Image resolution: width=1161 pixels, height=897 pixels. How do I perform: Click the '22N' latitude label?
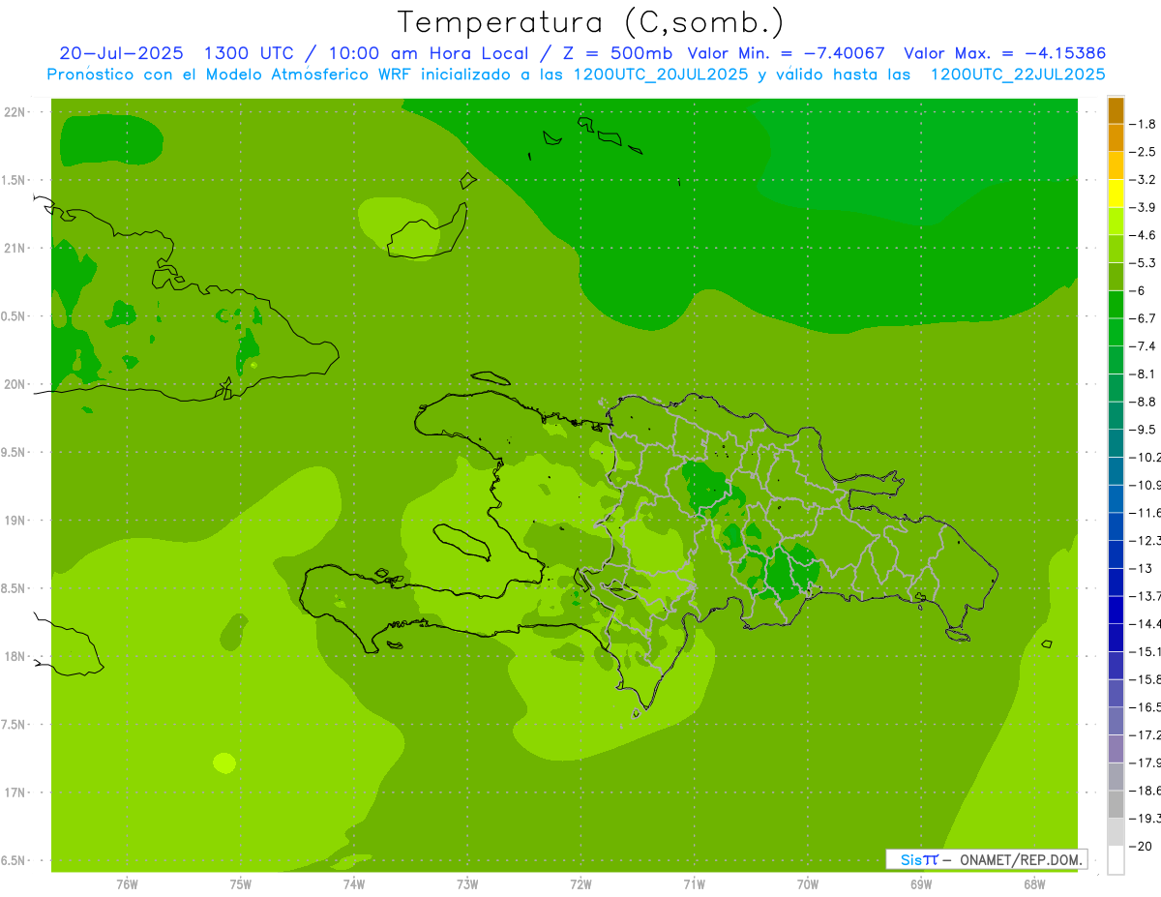(x=15, y=112)
